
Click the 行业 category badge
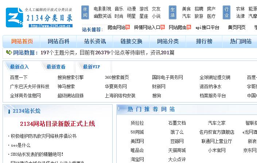(226, 12)
